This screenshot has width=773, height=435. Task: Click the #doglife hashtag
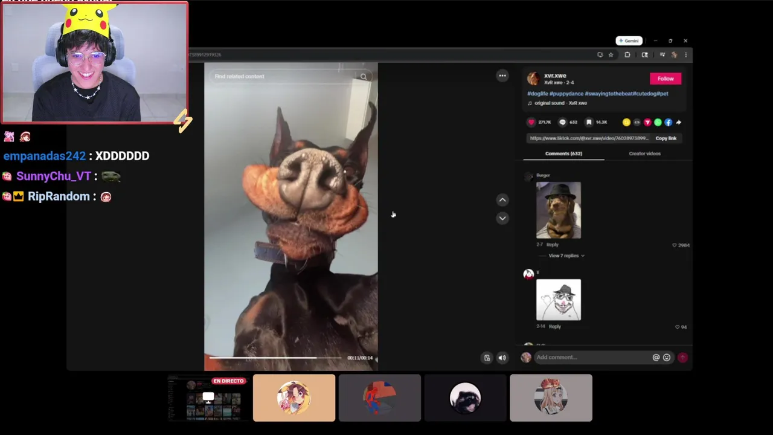[x=537, y=94]
